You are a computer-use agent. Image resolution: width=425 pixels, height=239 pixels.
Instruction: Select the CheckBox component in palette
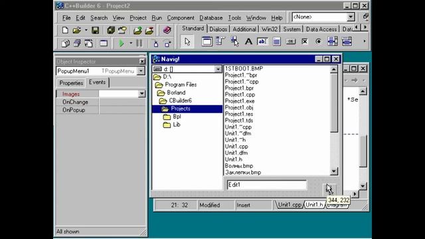305,41
